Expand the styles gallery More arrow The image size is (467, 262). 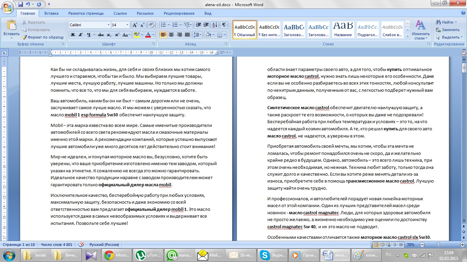407,36
